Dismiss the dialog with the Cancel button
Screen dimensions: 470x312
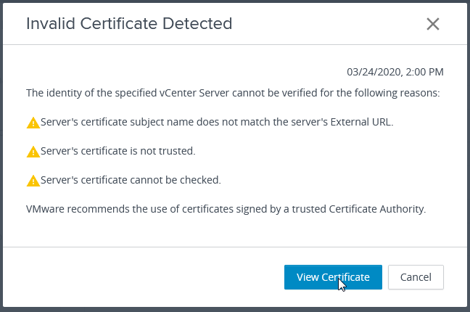pyautogui.click(x=416, y=277)
